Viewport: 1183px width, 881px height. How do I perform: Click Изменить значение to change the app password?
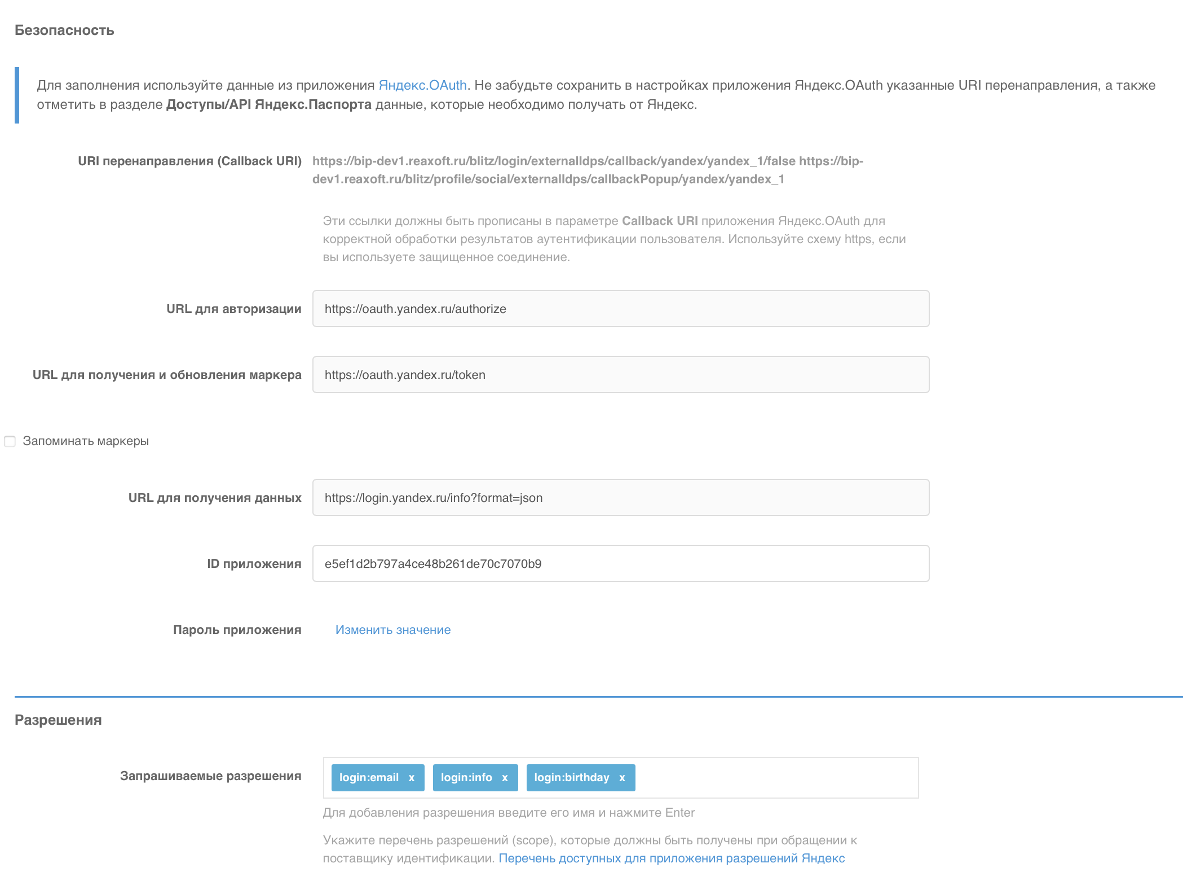(x=393, y=629)
